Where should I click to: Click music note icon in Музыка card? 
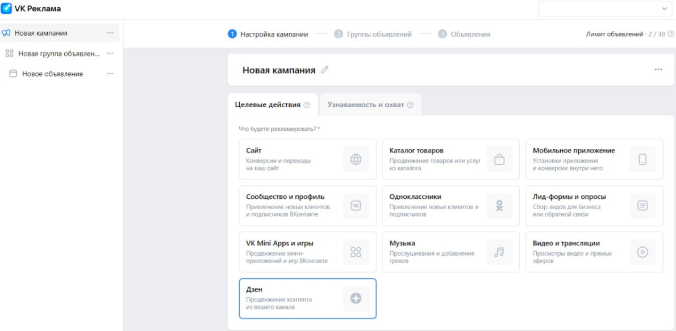point(499,252)
